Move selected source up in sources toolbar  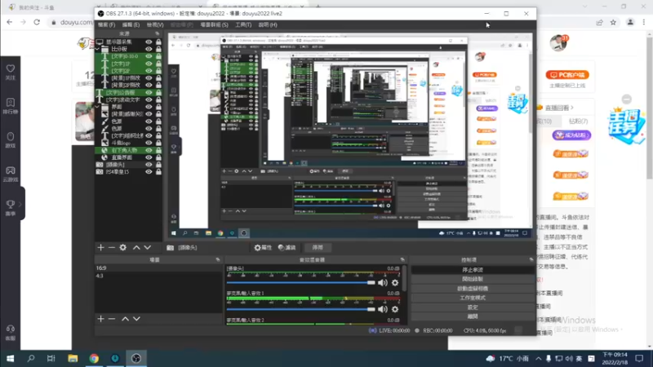(x=136, y=248)
